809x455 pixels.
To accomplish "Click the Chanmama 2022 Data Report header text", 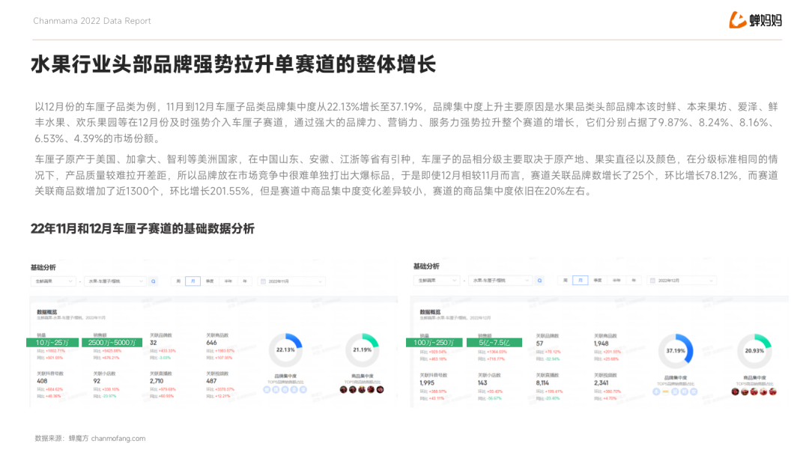I will tap(92, 21).
